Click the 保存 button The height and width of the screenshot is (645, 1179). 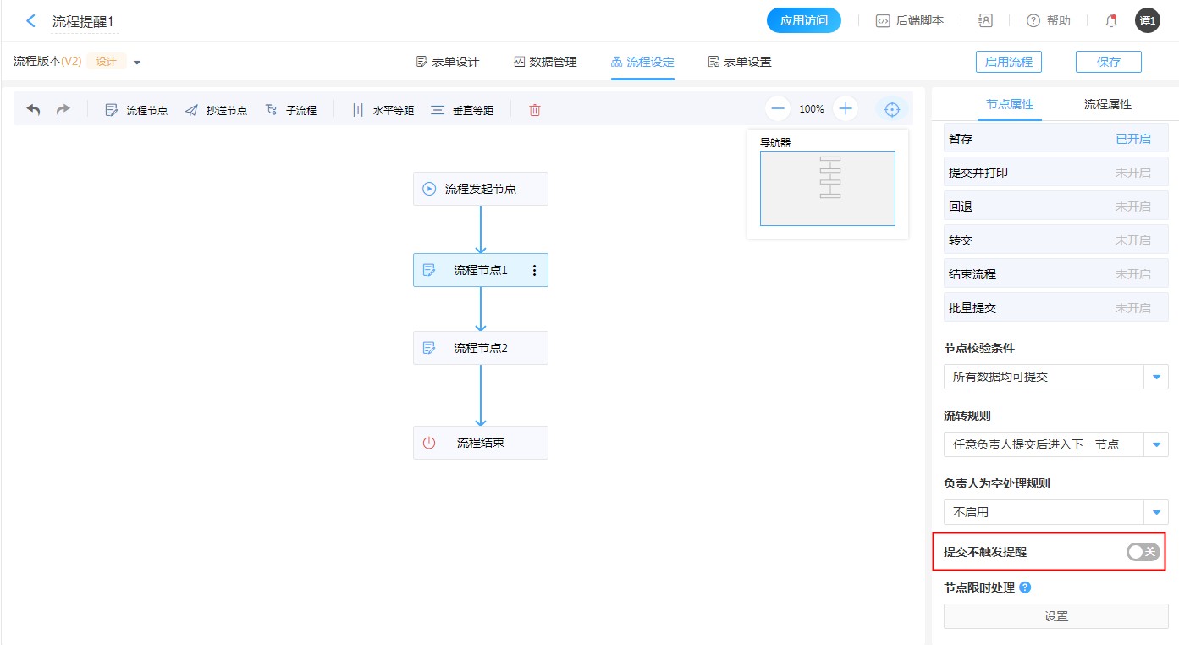pyautogui.click(x=1108, y=62)
